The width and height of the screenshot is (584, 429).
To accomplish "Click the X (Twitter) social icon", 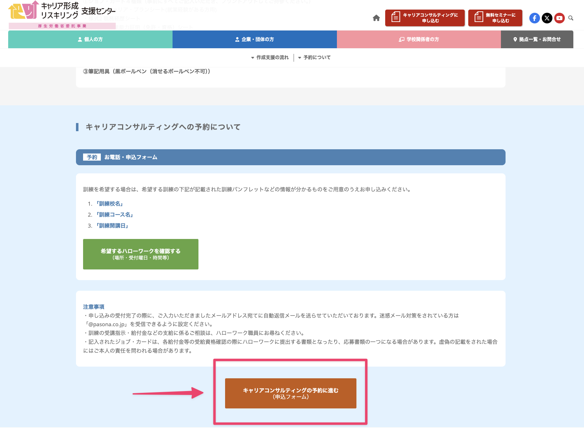I will (x=547, y=18).
